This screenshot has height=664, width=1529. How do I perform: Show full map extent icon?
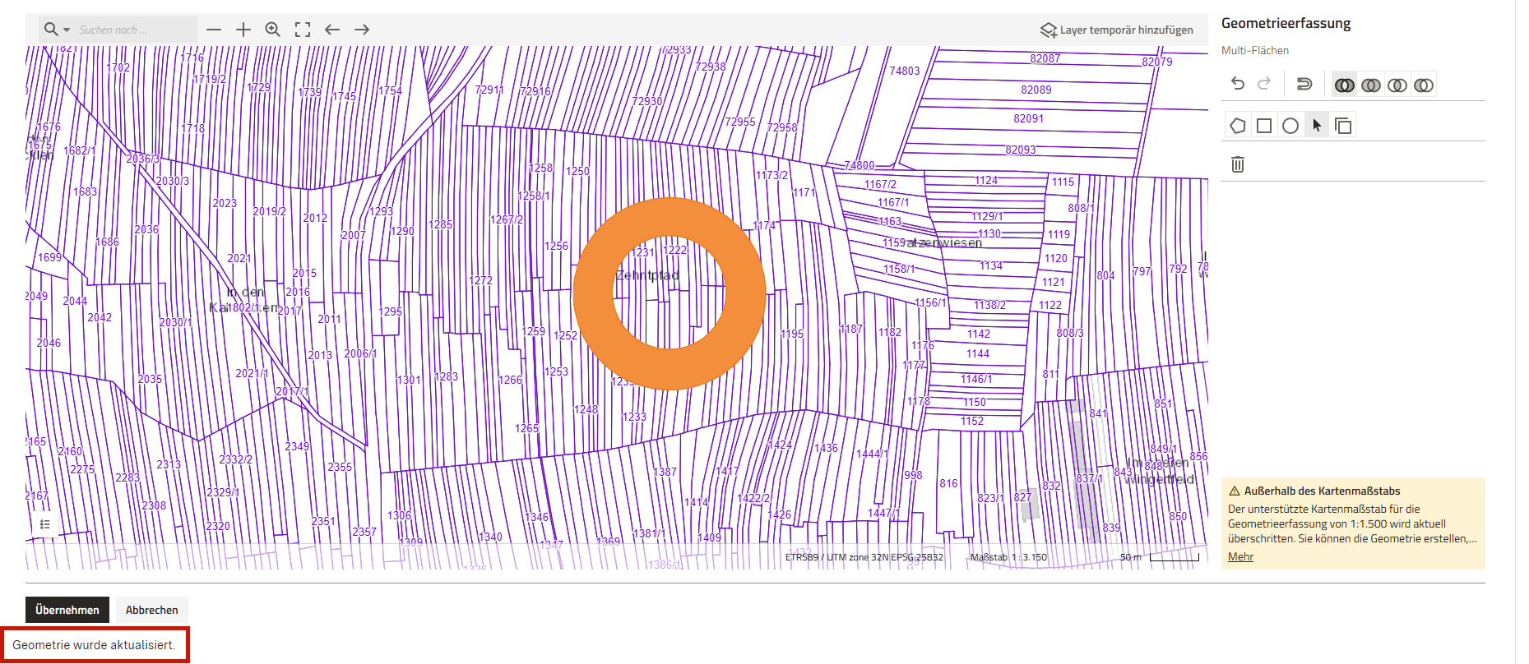[303, 30]
